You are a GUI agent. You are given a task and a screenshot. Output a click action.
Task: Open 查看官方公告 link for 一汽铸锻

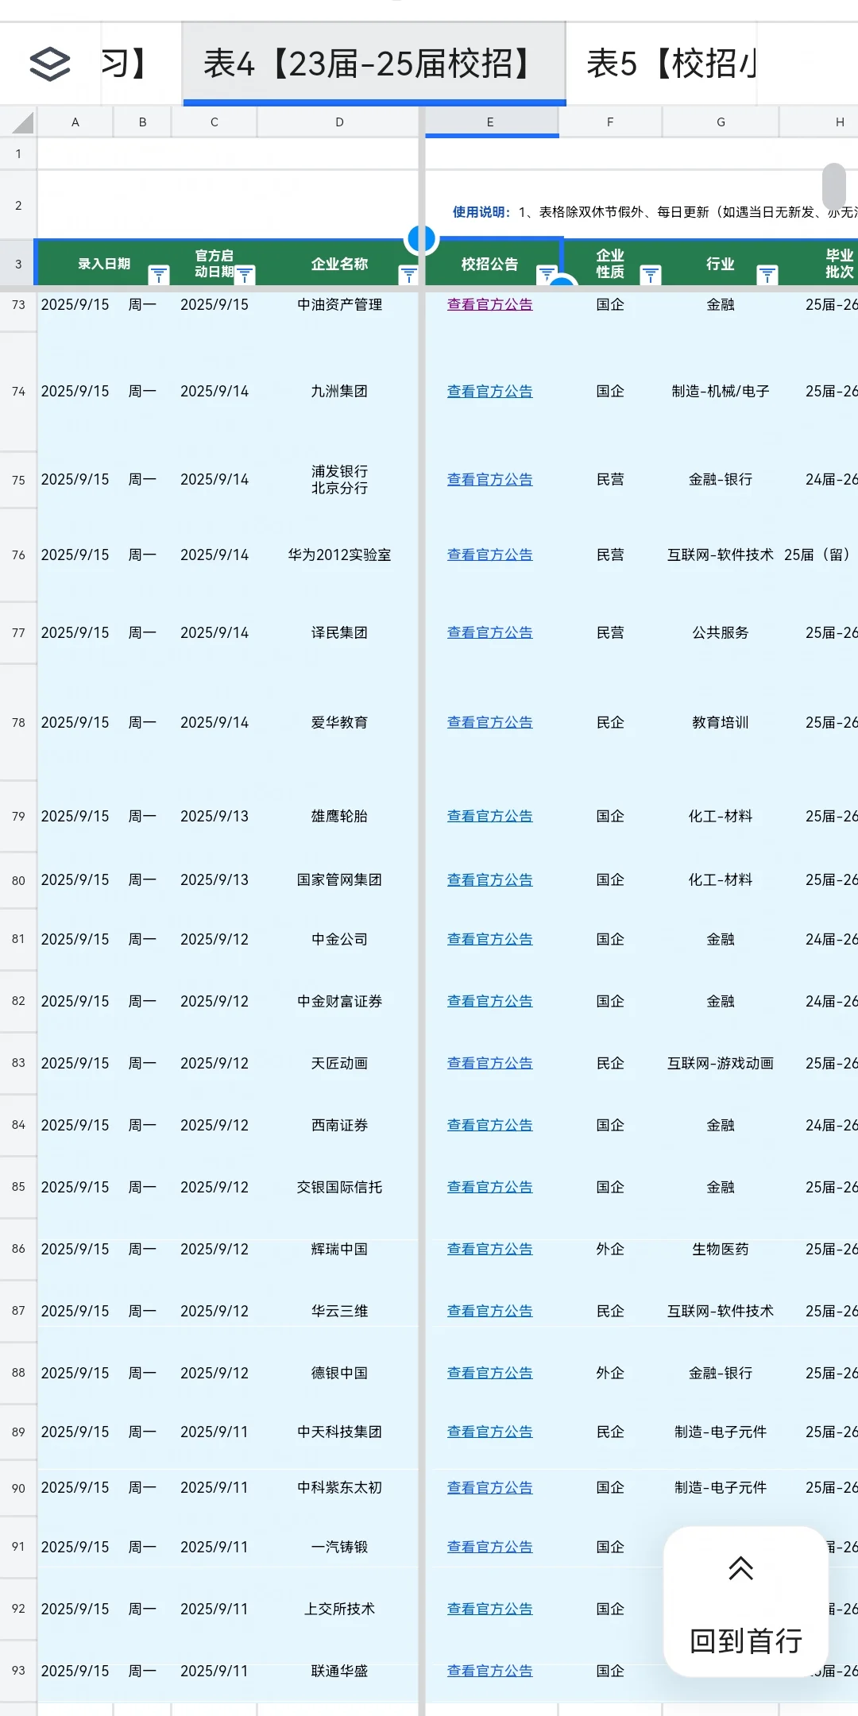point(490,1547)
